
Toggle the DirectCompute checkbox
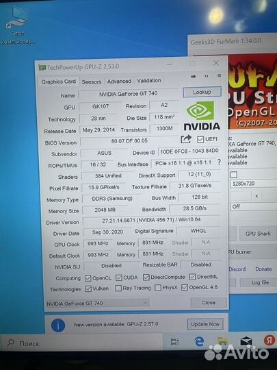click(146, 277)
